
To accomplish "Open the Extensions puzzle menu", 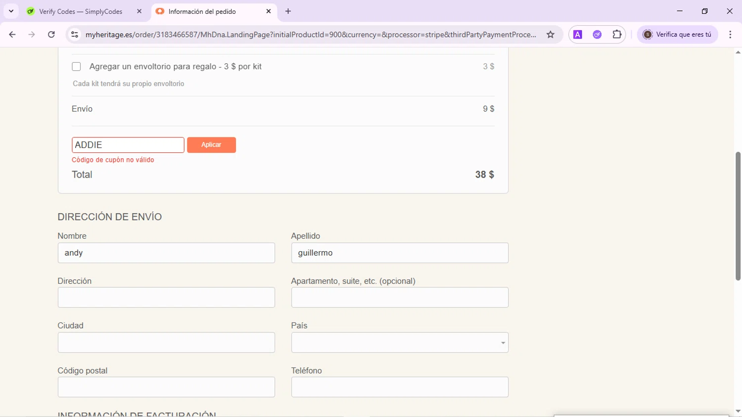I will 617,35.
